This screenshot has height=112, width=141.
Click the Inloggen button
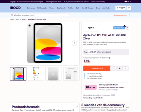click(x=121, y=8)
